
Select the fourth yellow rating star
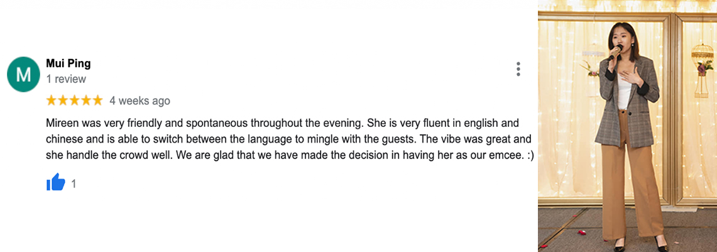coord(86,101)
